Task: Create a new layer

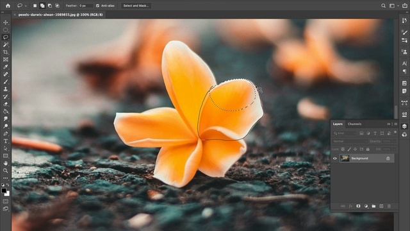Action: pyautogui.click(x=381, y=206)
